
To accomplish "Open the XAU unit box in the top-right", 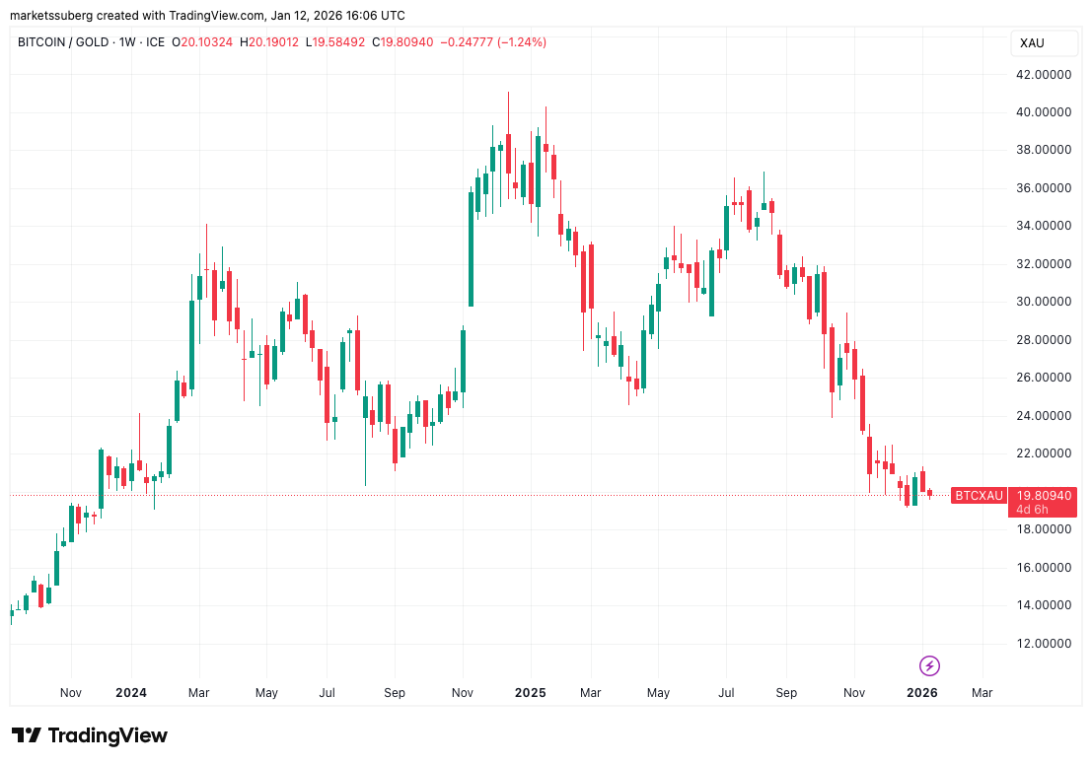I will (1043, 43).
